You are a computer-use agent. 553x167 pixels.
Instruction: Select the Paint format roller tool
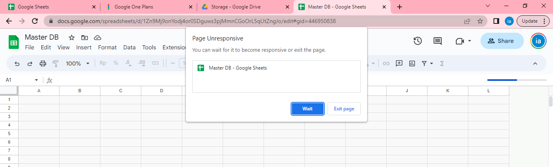tap(56, 63)
